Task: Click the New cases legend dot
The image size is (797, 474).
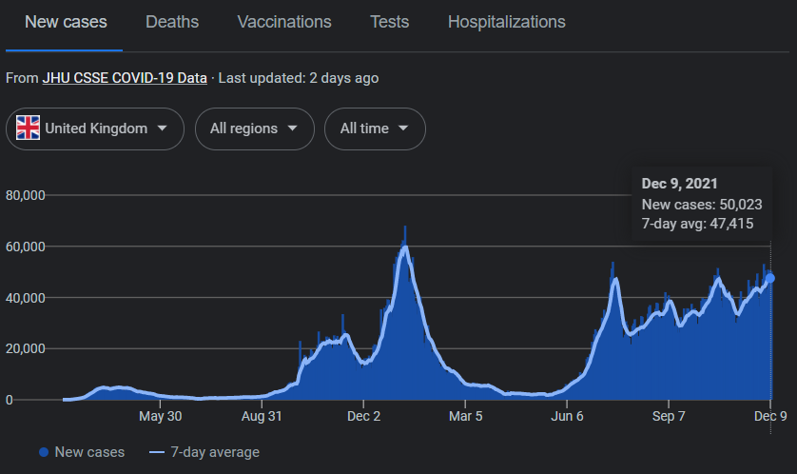Action: [x=44, y=452]
